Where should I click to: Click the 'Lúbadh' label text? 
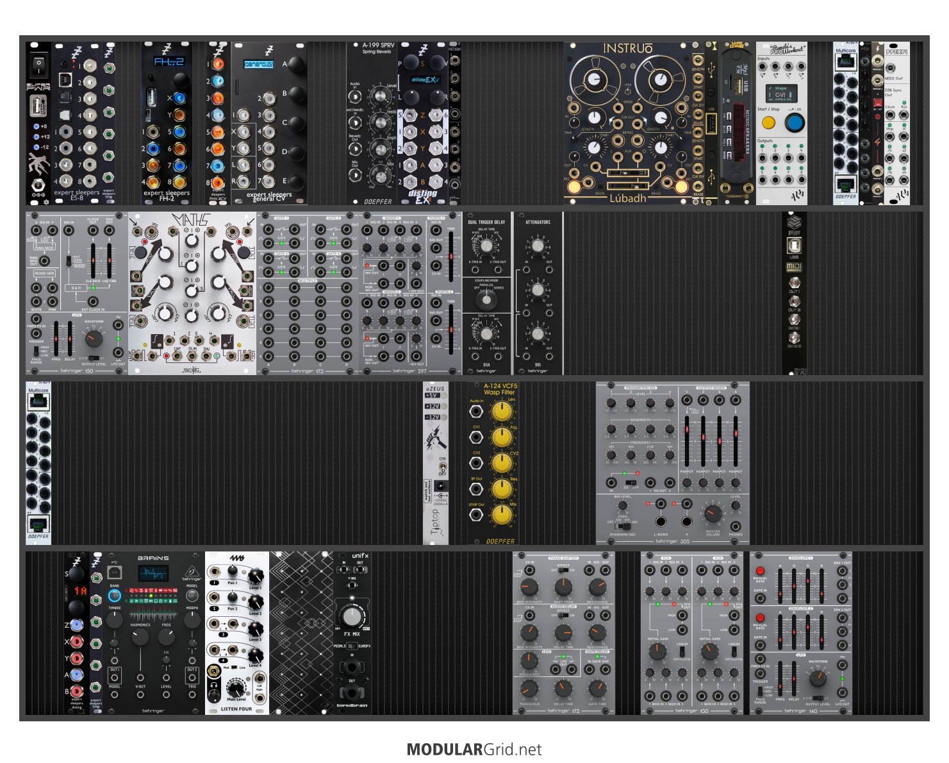pos(628,198)
